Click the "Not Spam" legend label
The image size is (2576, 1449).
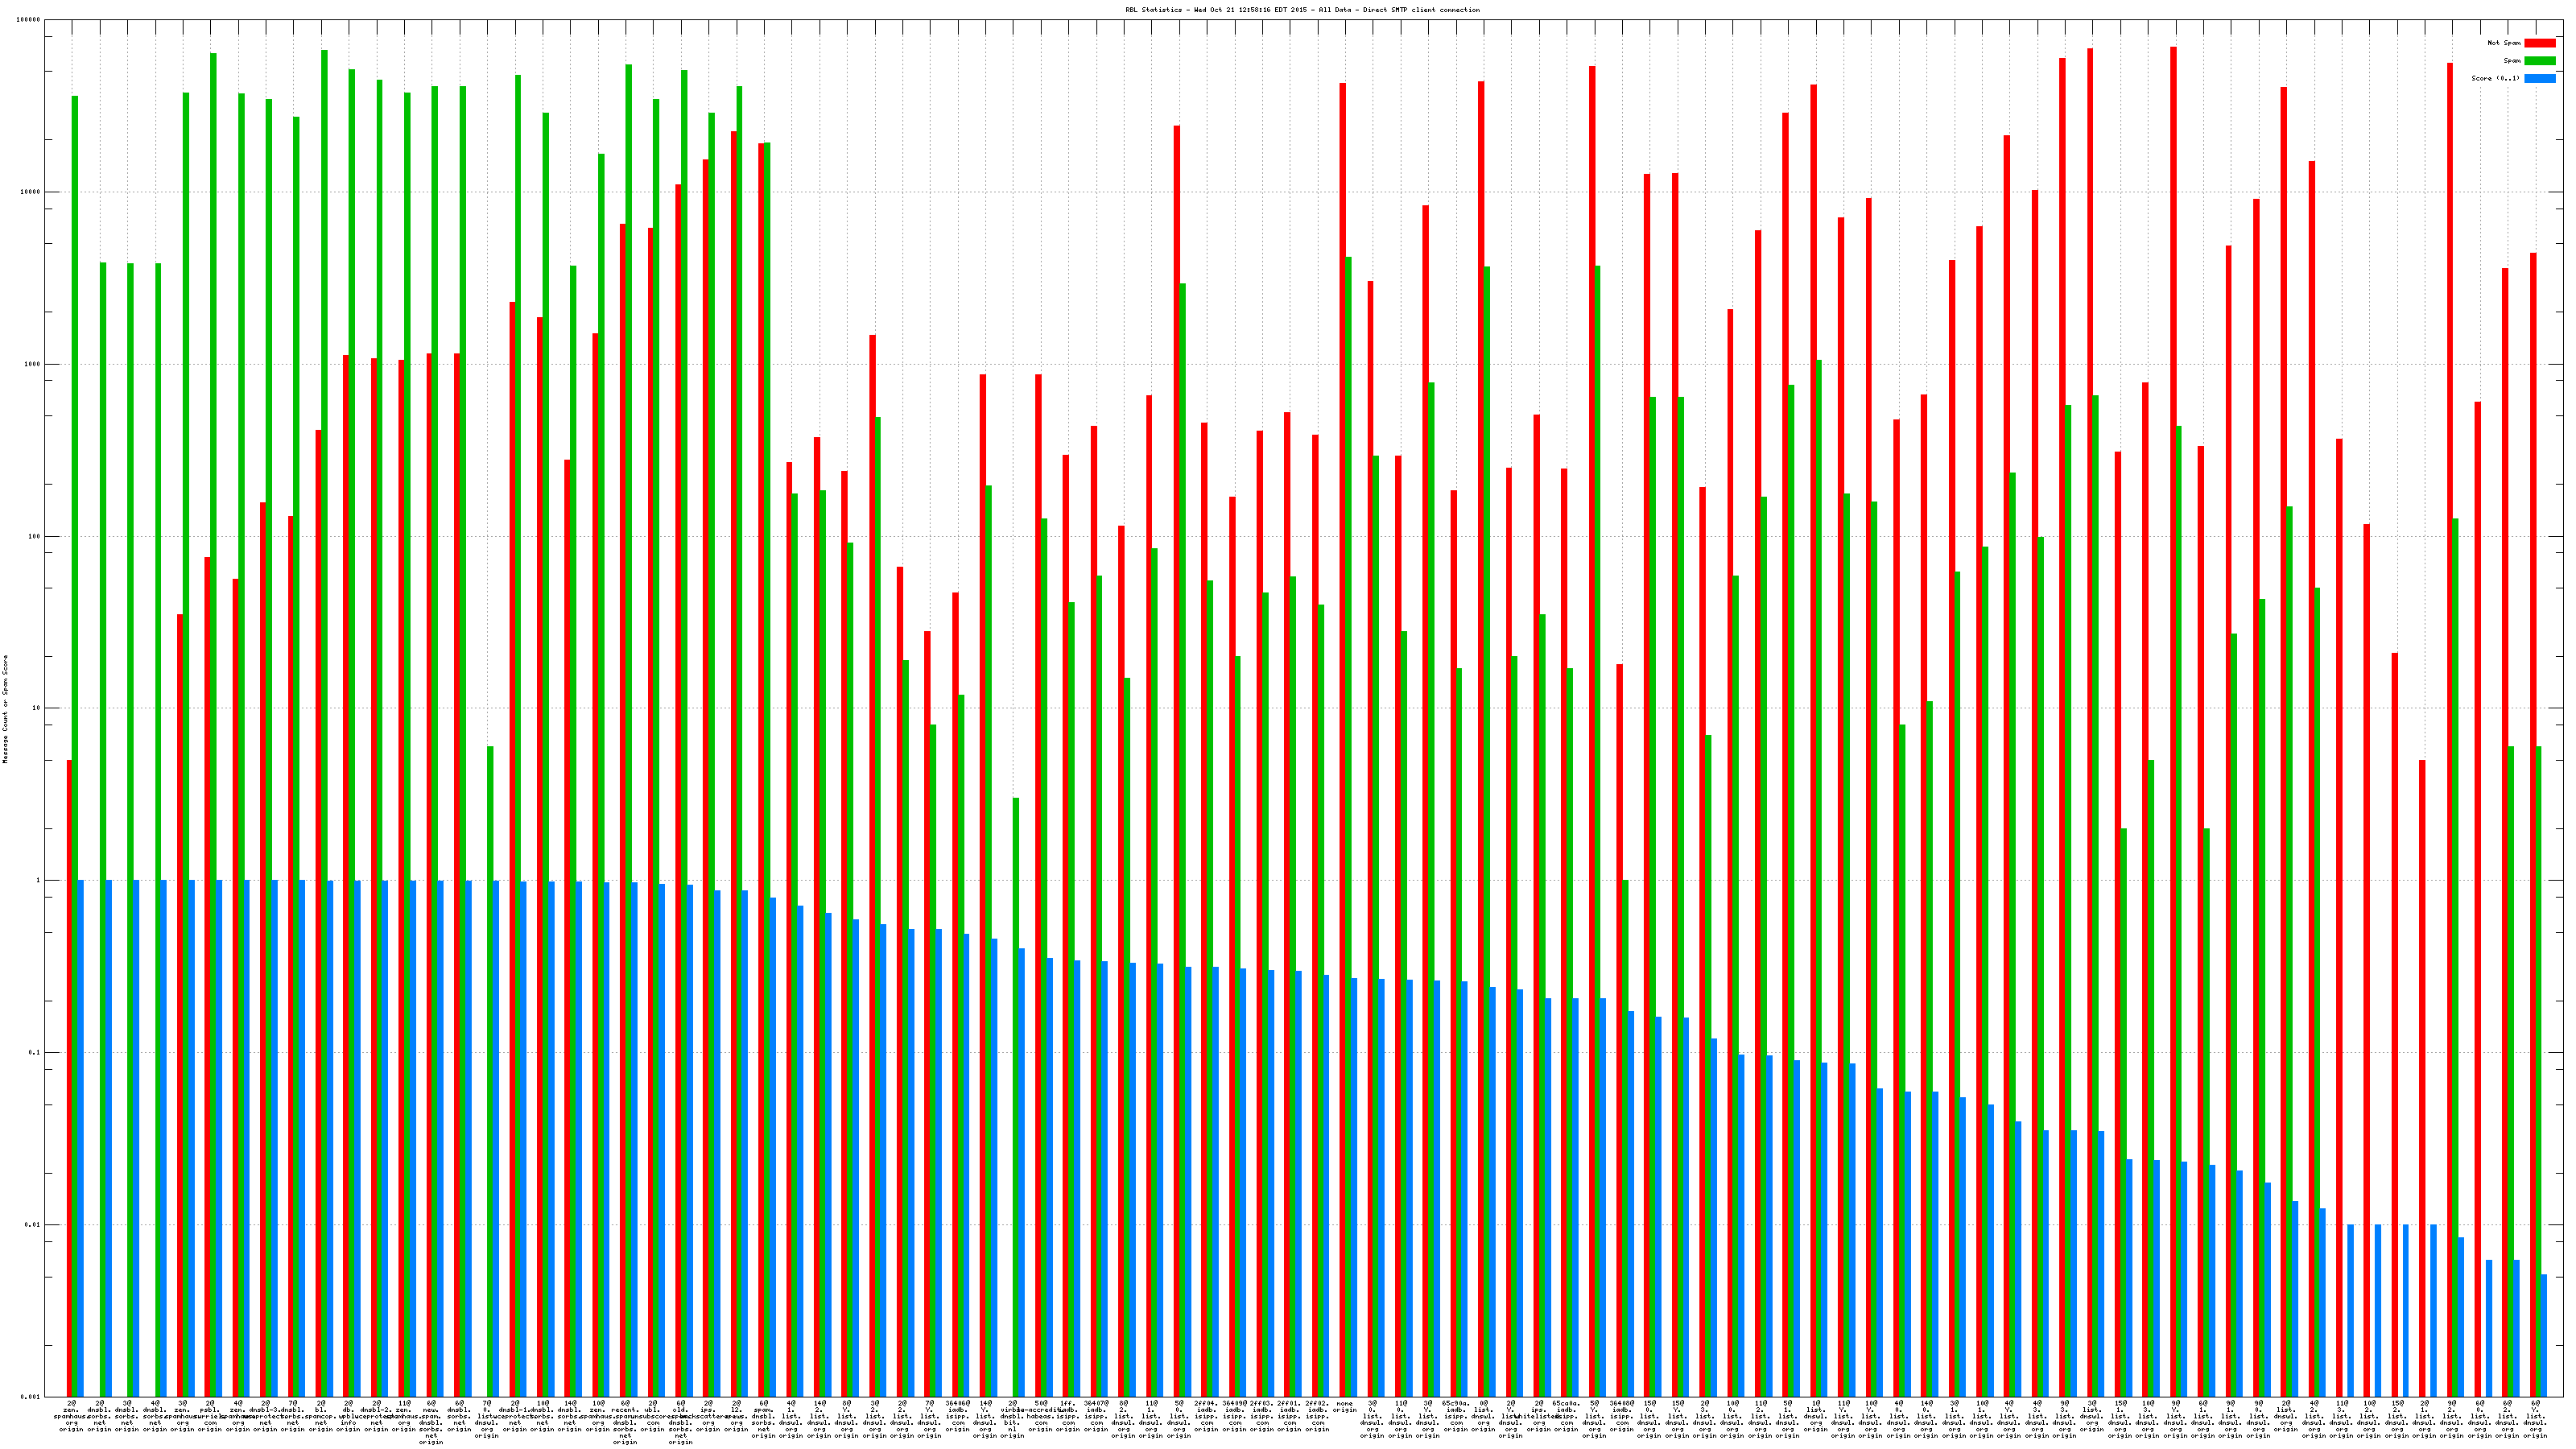click(x=2504, y=43)
